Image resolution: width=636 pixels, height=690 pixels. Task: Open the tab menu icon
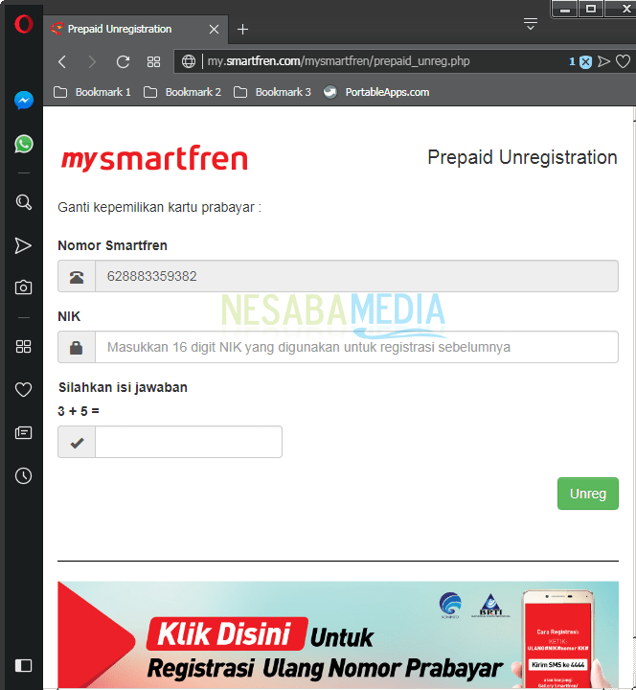[x=531, y=24]
